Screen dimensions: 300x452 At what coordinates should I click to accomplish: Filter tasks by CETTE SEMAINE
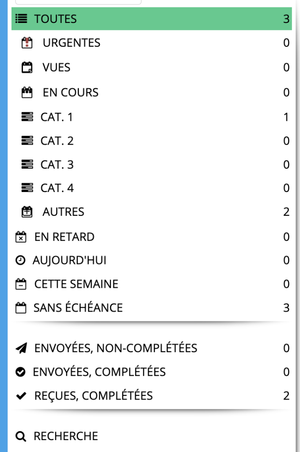coord(152,284)
